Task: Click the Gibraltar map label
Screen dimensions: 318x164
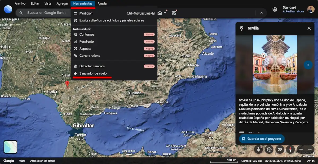Action: pos(83,126)
